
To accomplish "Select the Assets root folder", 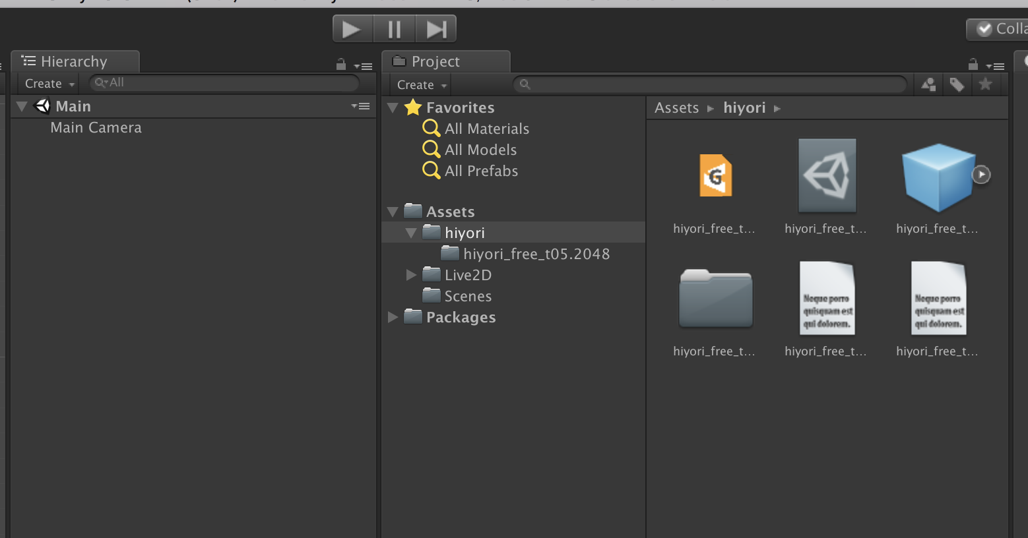I will click(451, 212).
